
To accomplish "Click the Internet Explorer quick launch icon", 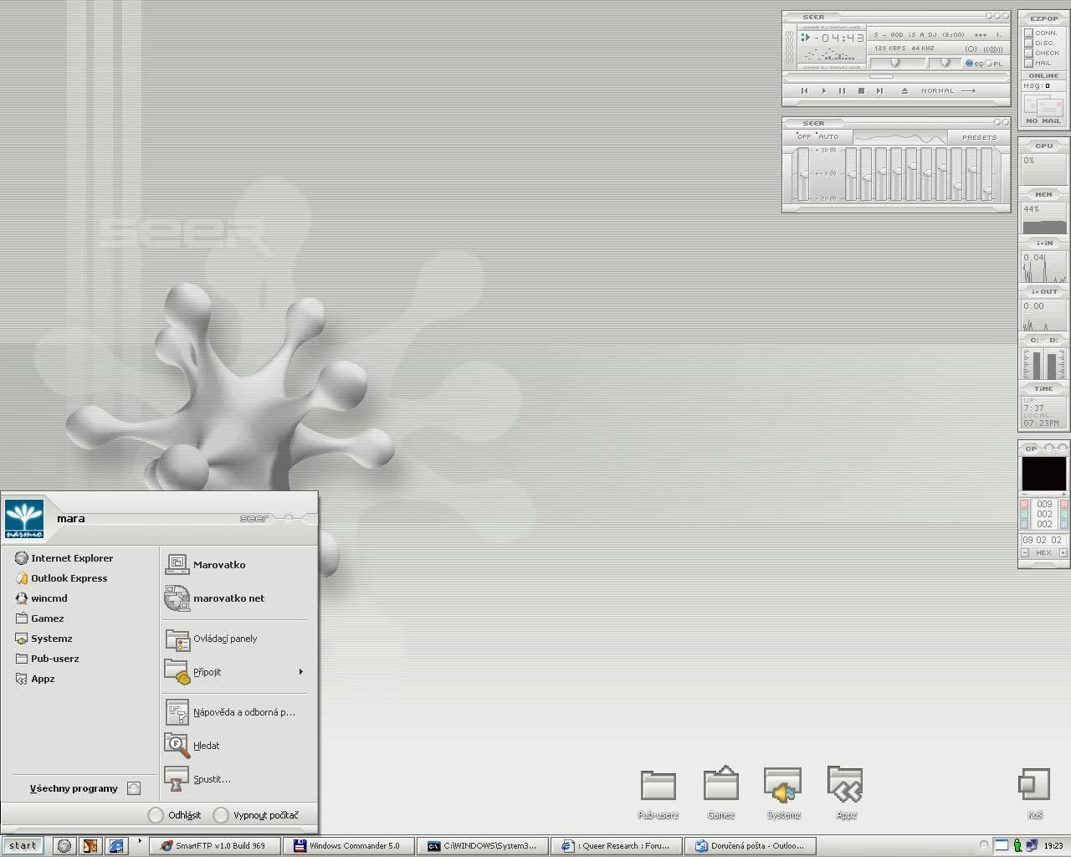I will click(x=116, y=846).
